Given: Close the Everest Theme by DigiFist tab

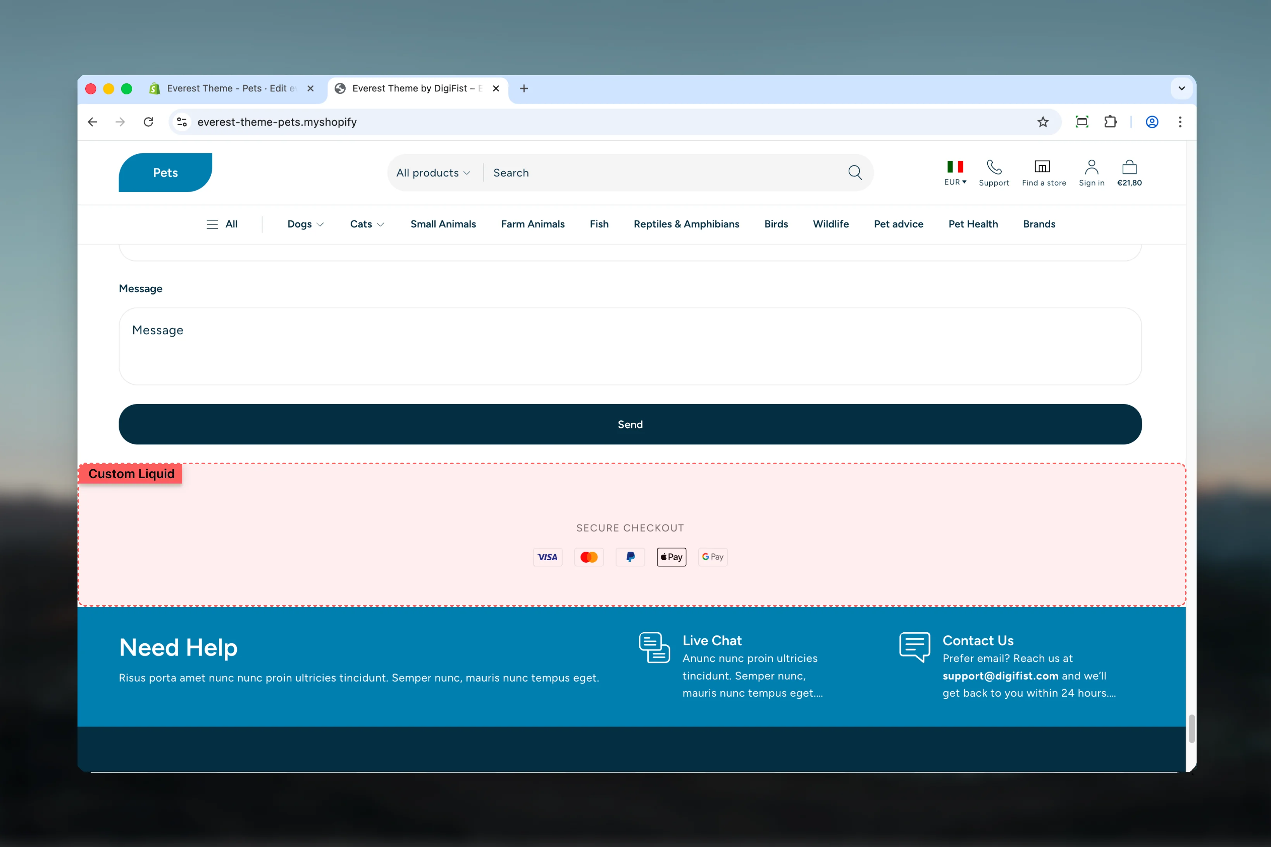Looking at the screenshot, I should (496, 89).
